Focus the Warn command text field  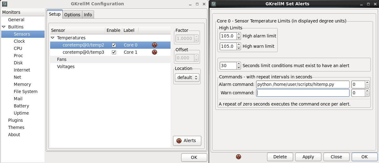point(303,93)
